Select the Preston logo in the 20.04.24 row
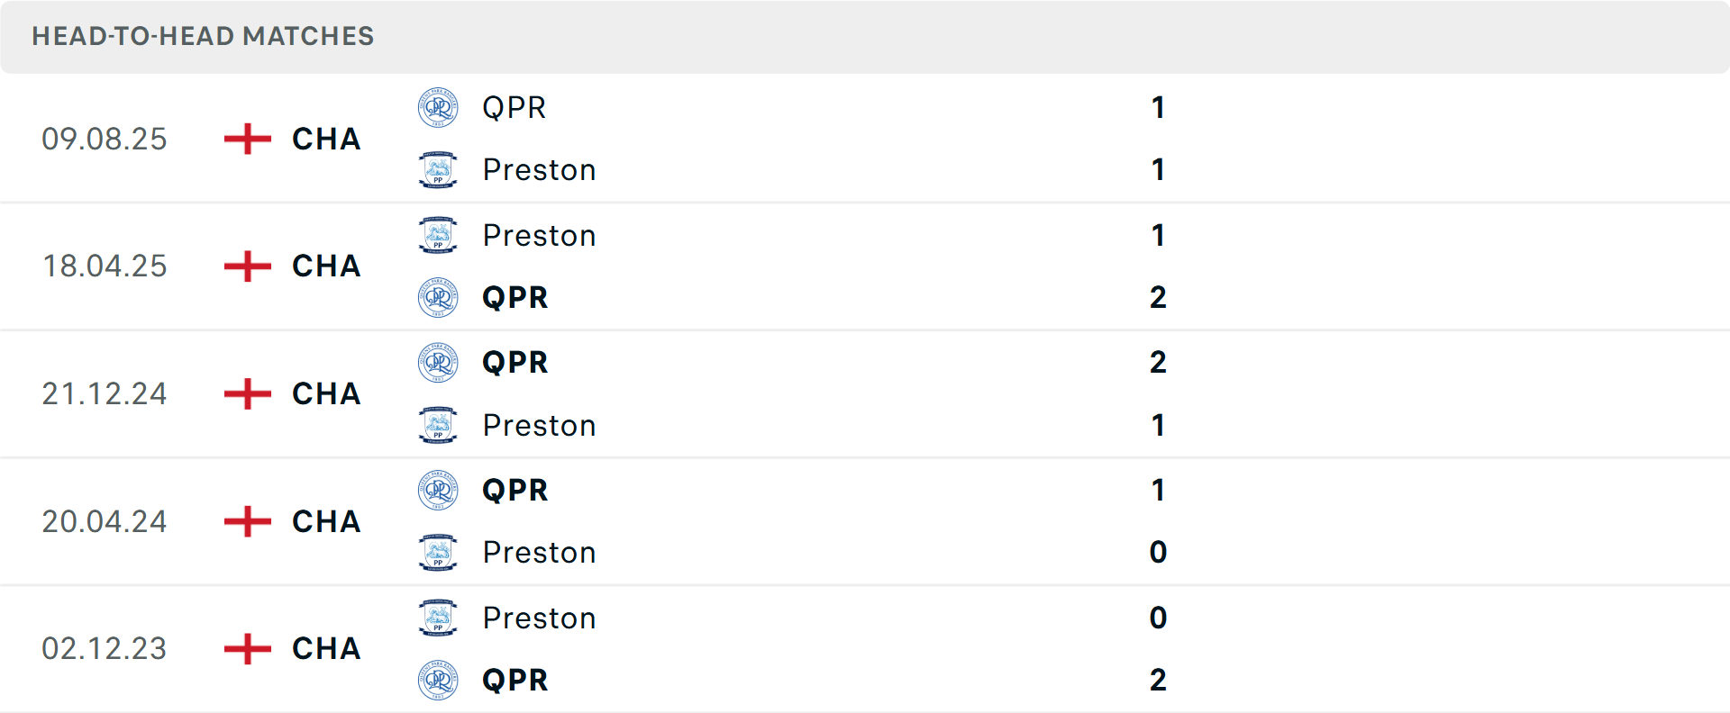 (439, 553)
